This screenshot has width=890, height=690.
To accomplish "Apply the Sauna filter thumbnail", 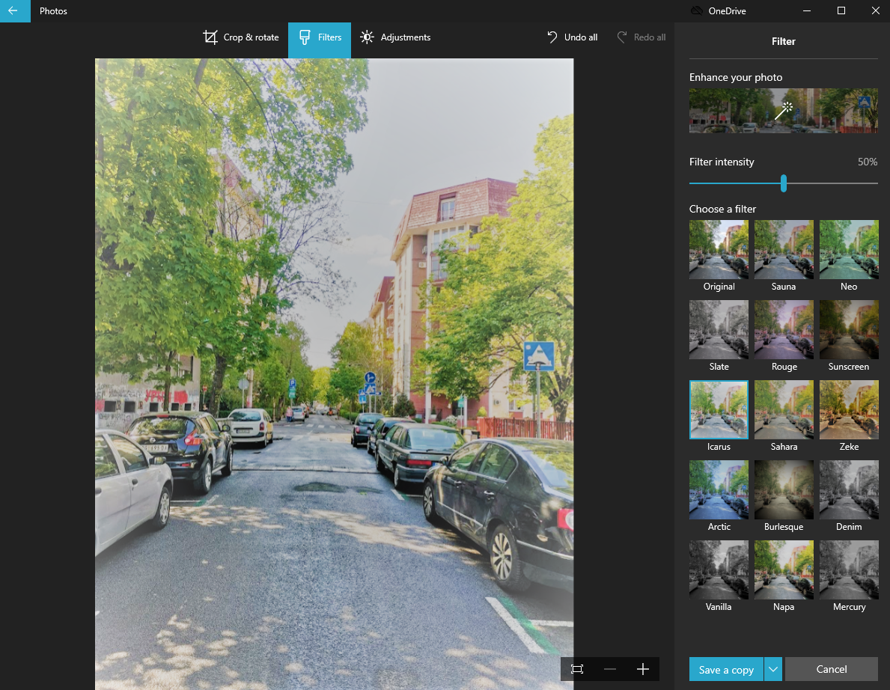I will [x=784, y=249].
